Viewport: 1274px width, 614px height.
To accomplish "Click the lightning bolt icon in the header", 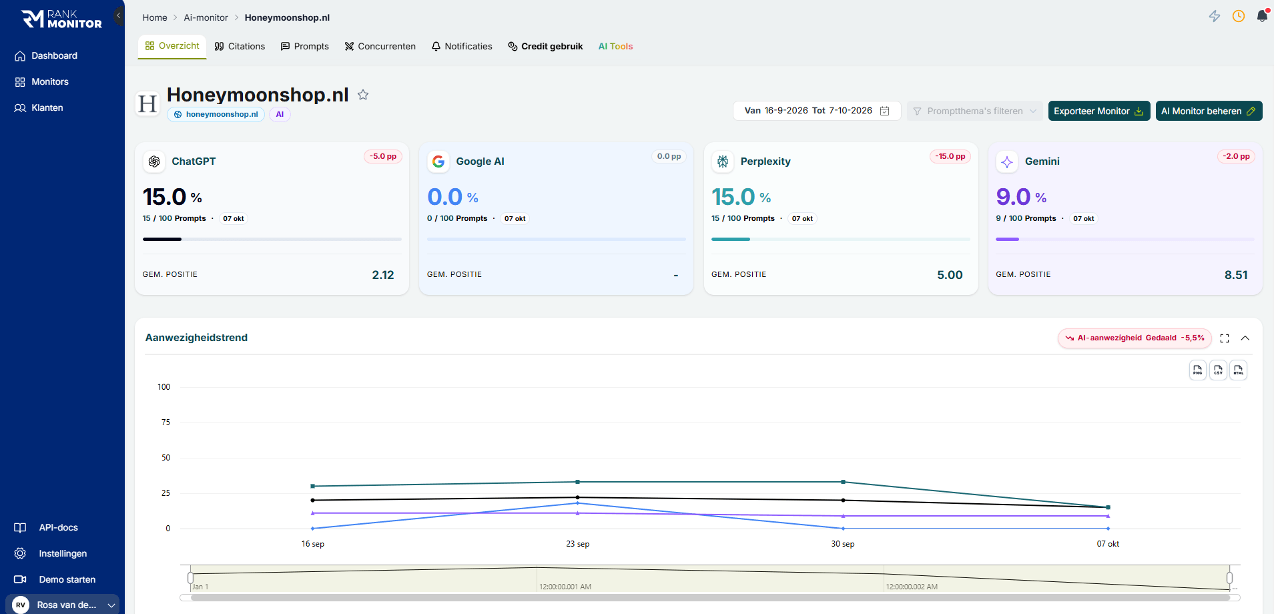I will [1215, 16].
